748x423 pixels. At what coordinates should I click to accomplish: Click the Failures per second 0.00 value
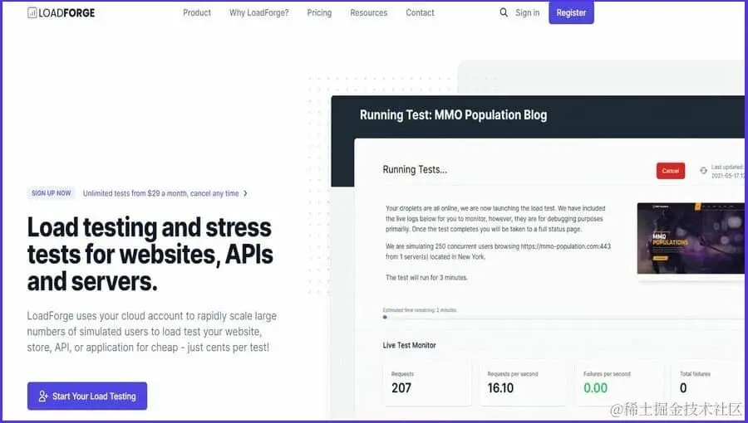595,388
